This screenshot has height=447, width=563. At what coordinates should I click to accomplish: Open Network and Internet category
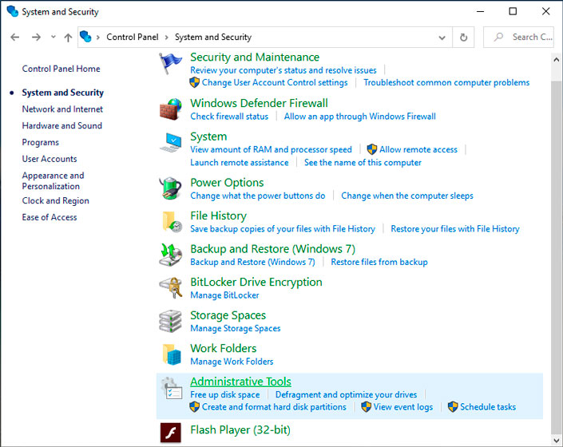(62, 109)
